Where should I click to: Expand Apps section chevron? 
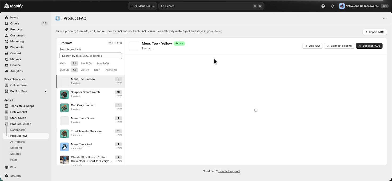13,100
